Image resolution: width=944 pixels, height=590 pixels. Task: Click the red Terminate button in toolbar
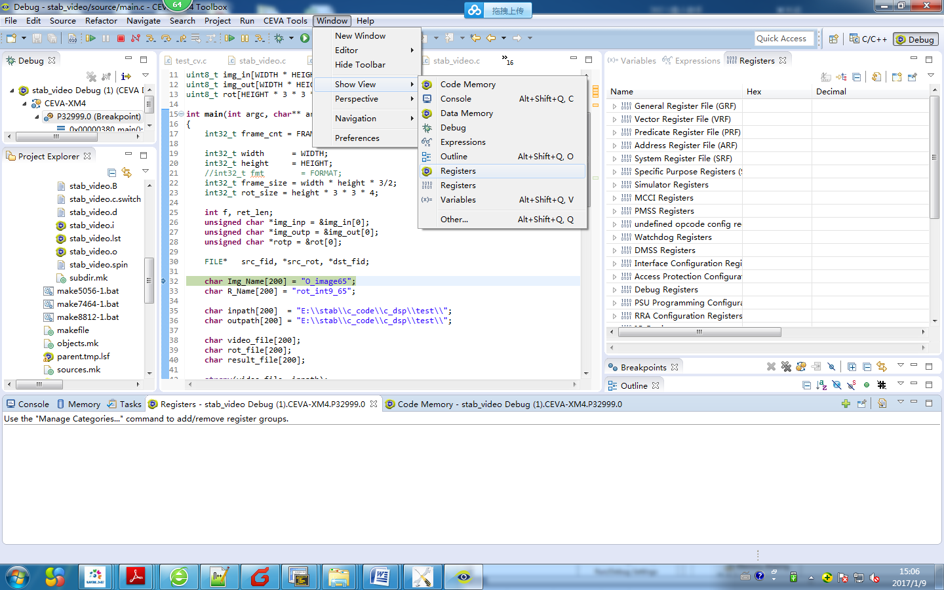(121, 39)
